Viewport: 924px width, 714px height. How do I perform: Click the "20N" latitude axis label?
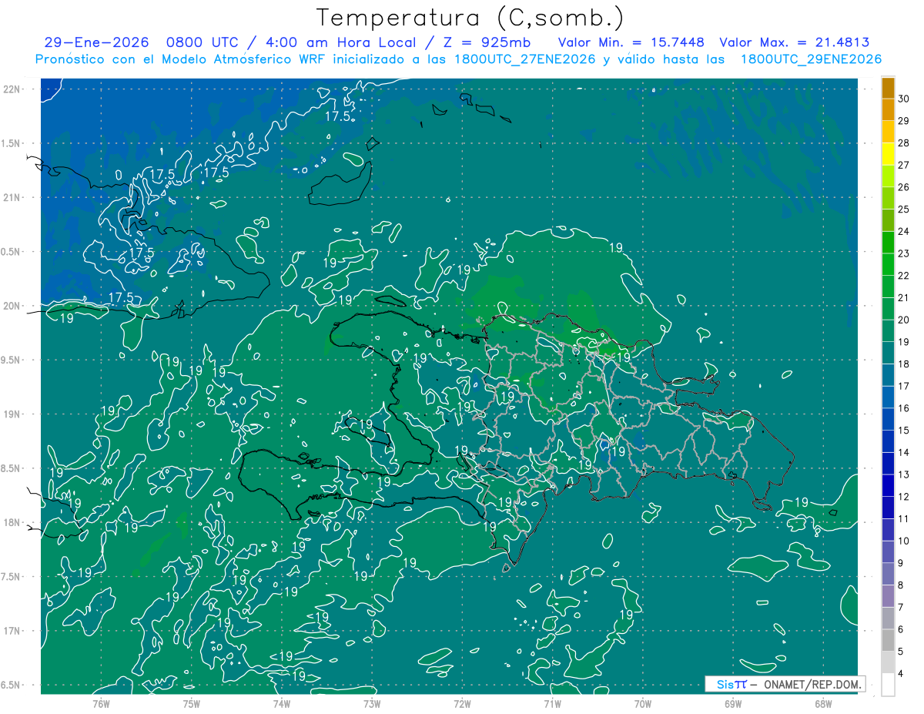(x=13, y=306)
